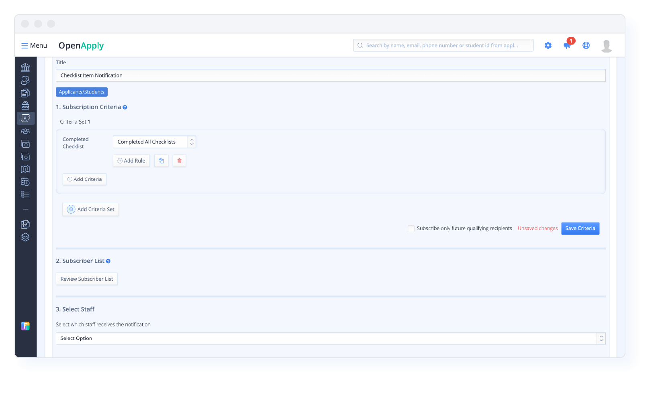Click the stacked layers icon in sidebar
Image resolution: width=662 pixels, height=397 pixels.
pos(25,237)
